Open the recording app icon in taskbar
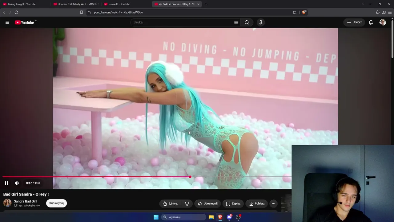 click(238, 217)
